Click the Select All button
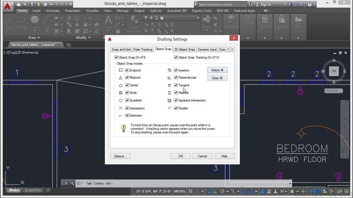Screen dimensions: 353x198 (217, 70)
